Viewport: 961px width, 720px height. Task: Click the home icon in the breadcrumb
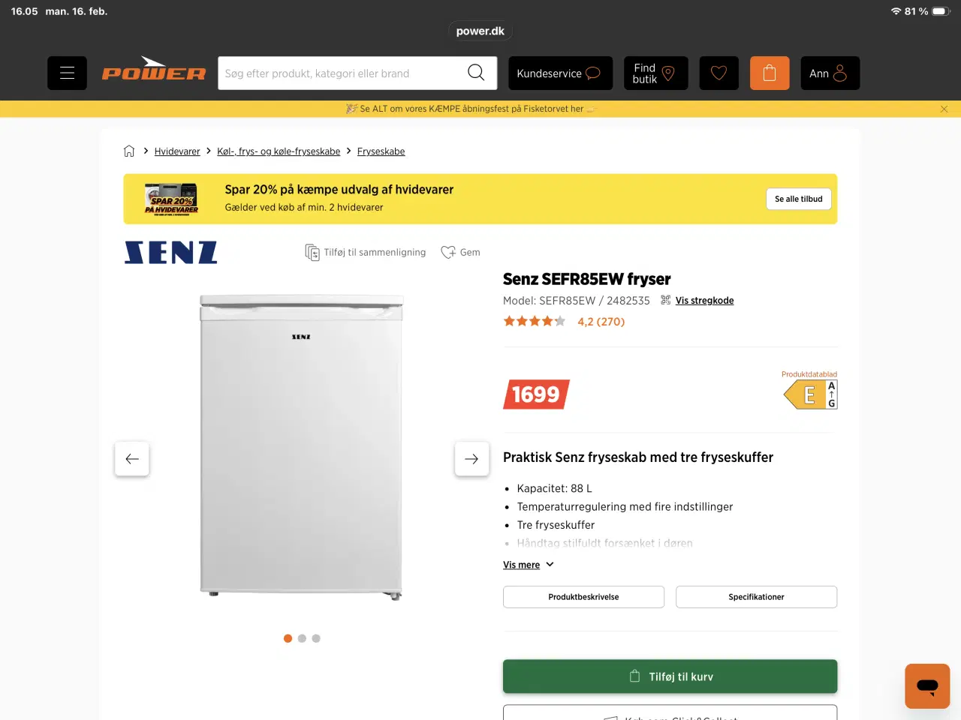[x=129, y=151]
